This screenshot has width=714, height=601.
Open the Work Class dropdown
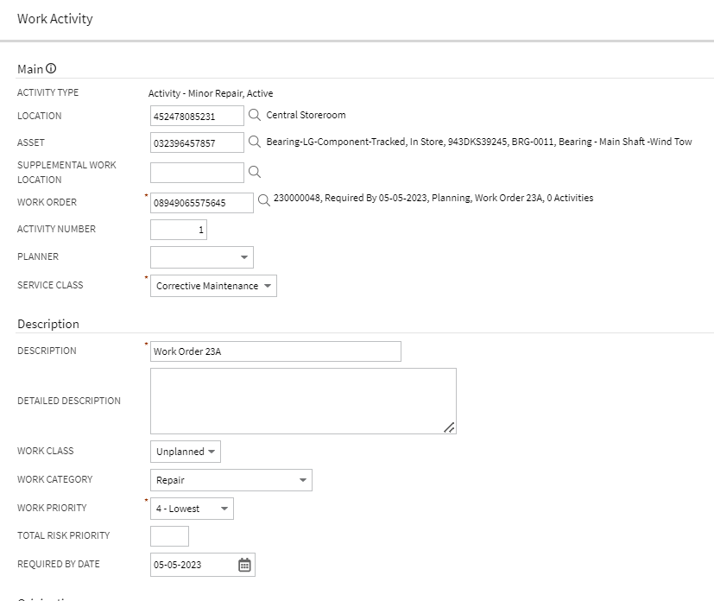(x=186, y=452)
